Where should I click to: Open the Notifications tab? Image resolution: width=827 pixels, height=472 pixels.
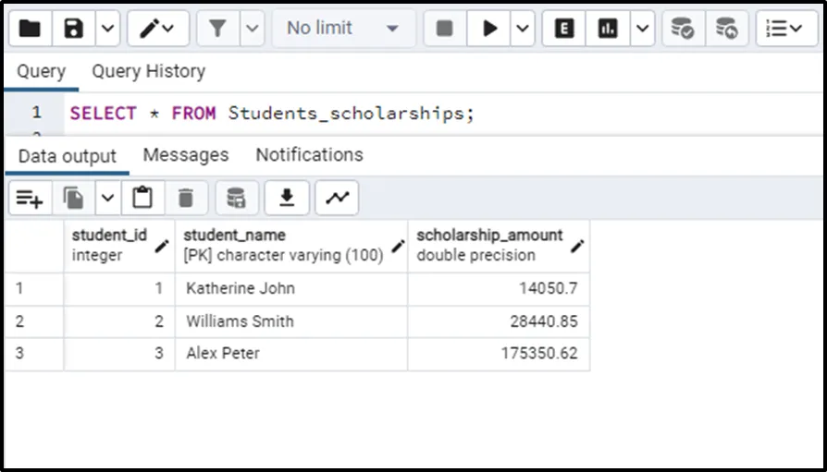point(309,154)
